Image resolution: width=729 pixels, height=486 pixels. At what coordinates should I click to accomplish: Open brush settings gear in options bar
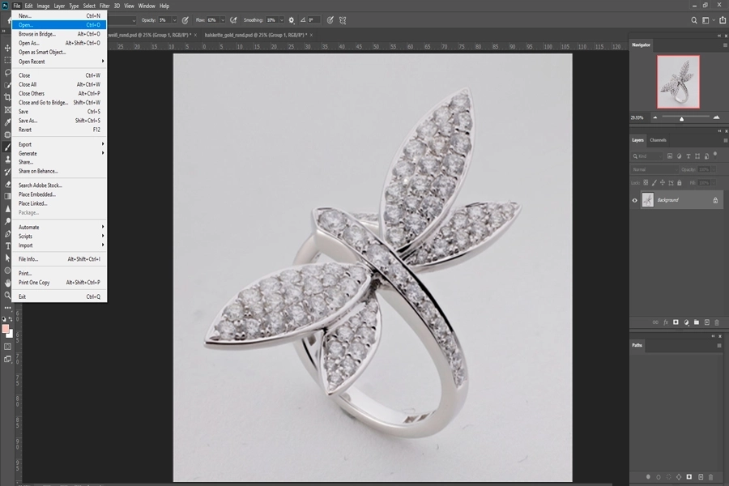tap(292, 19)
